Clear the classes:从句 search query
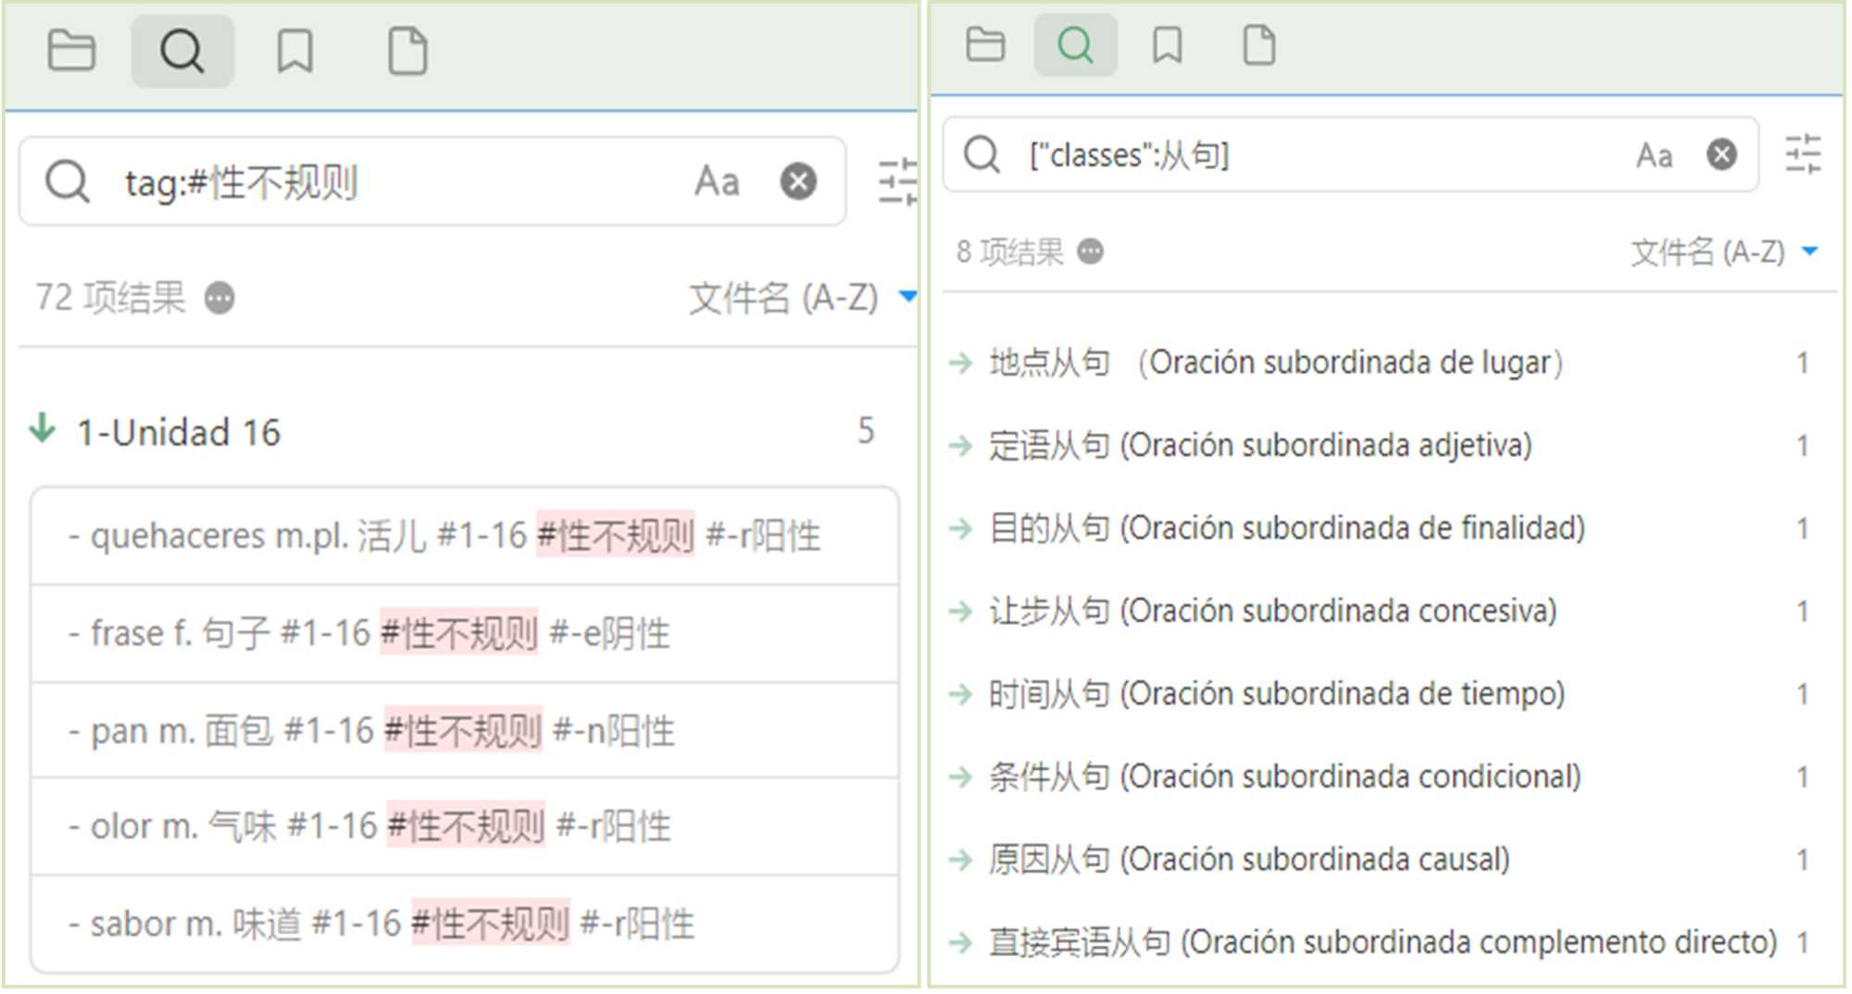 point(1721,155)
